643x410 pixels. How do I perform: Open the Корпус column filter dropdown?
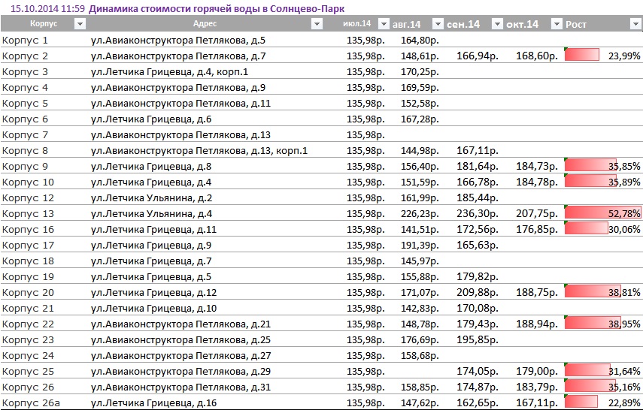click(x=80, y=24)
